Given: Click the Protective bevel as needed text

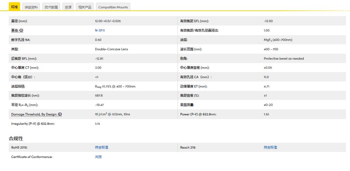Looking at the screenshot, I should coord(284,59).
